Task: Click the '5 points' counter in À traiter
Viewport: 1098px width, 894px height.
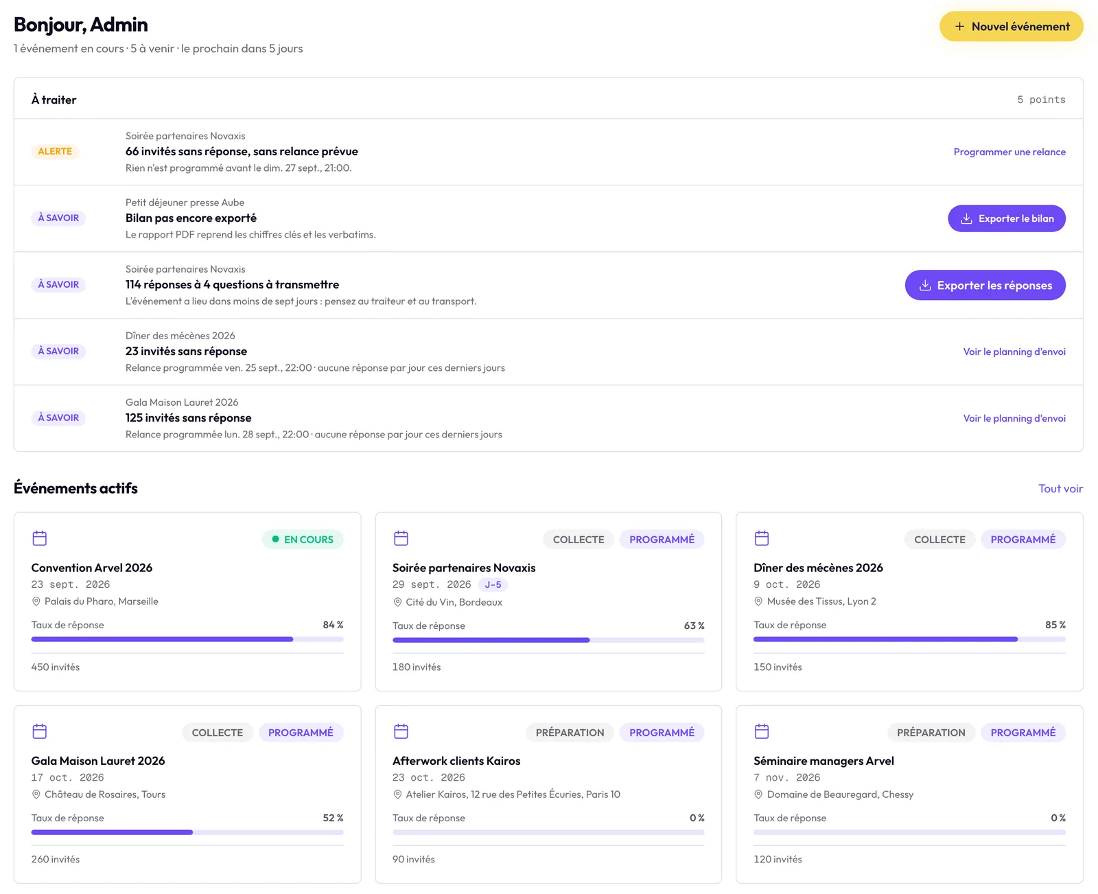Action: (x=1041, y=100)
